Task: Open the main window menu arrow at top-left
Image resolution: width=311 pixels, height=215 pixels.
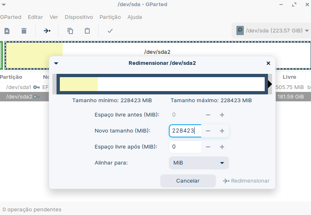Action: coord(4,5)
